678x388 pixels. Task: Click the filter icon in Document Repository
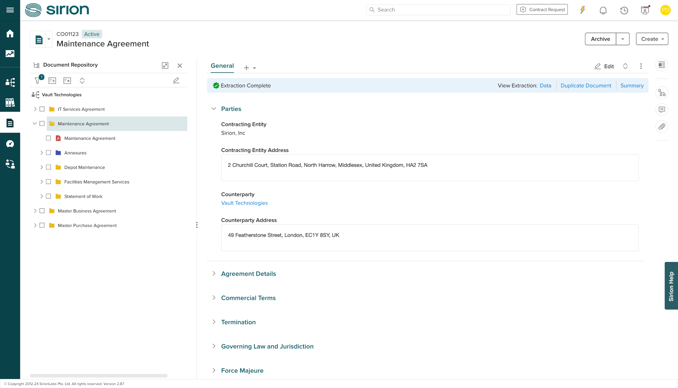point(38,81)
